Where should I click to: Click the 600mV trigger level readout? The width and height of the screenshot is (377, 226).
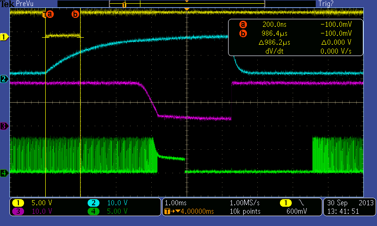pos(297,211)
